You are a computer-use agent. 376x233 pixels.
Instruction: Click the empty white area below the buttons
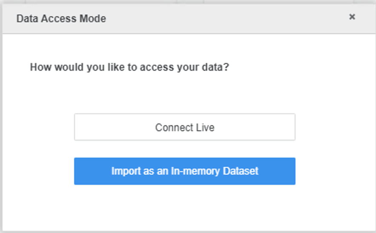(189, 207)
